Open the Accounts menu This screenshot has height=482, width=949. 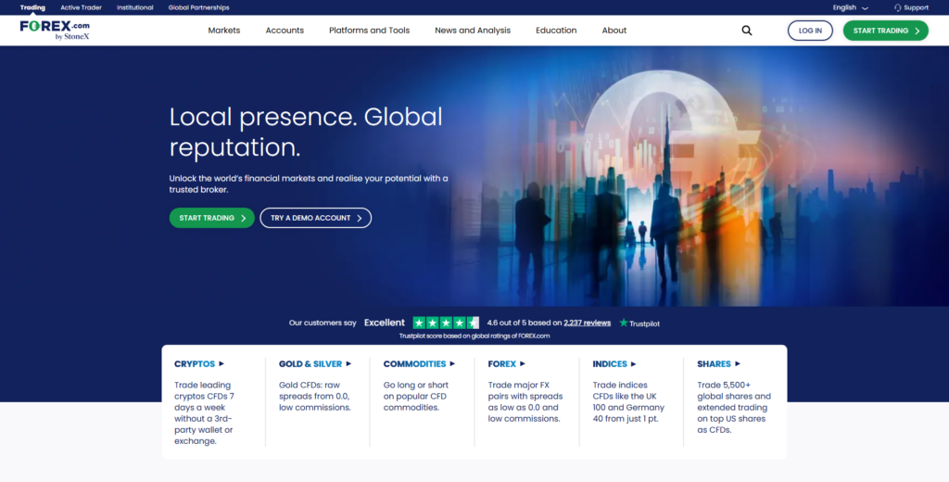[285, 31]
